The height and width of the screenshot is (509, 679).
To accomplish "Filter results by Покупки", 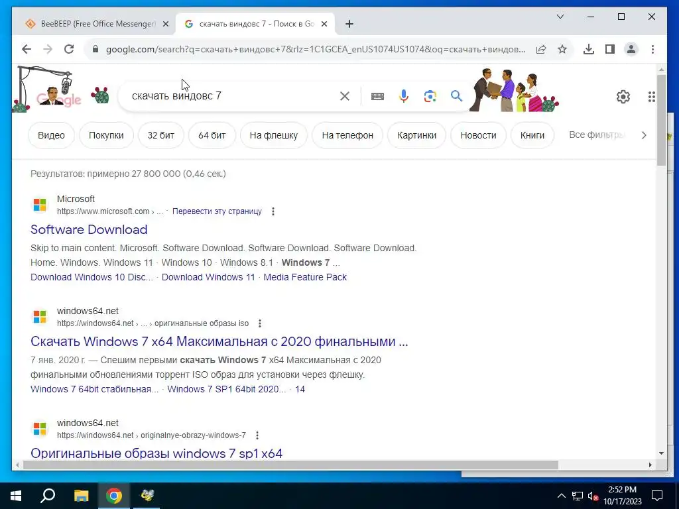I will click(x=106, y=135).
